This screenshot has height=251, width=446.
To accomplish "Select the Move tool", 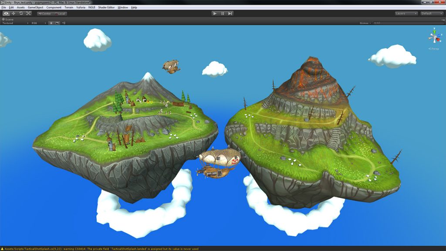I will click(x=14, y=14).
